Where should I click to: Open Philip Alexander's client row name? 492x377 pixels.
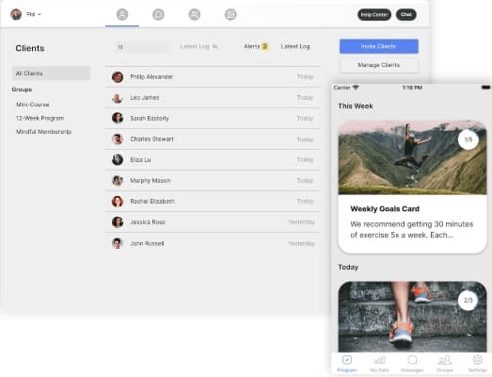pos(151,77)
